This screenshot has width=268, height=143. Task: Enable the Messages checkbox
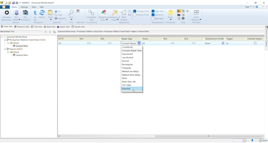point(153,18)
